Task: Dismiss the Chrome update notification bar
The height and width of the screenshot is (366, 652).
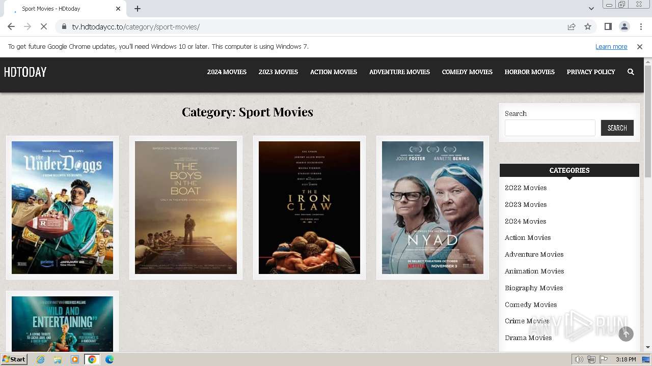Action: tap(640, 46)
